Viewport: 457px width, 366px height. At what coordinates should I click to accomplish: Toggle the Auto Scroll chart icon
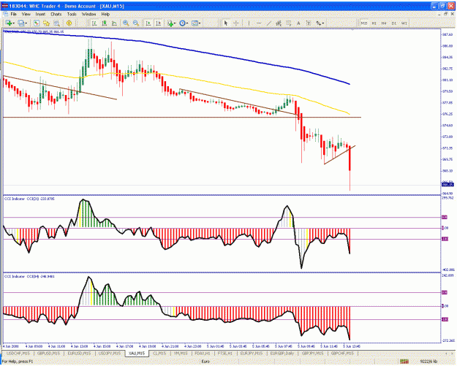pos(148,23)
